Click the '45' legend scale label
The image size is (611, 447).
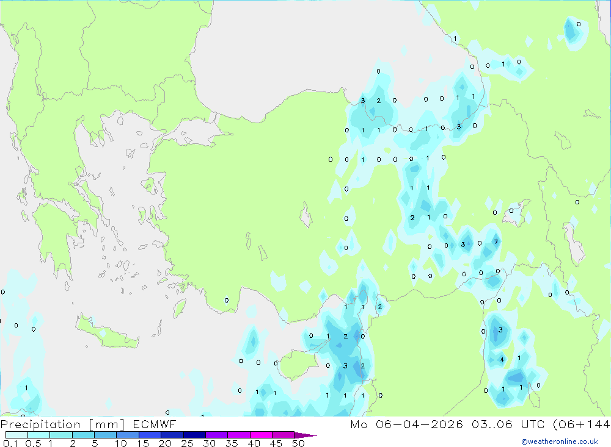(x=276, y=443)
